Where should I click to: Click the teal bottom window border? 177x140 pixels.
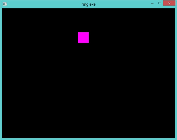click(88, 139)
